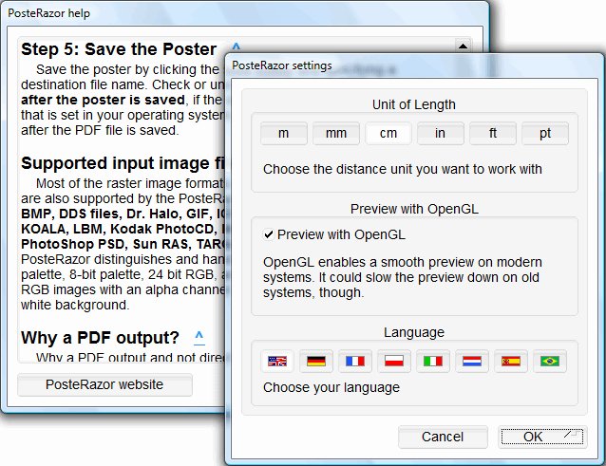
Task: Select the German language flag
Action: tap(316, 362)
